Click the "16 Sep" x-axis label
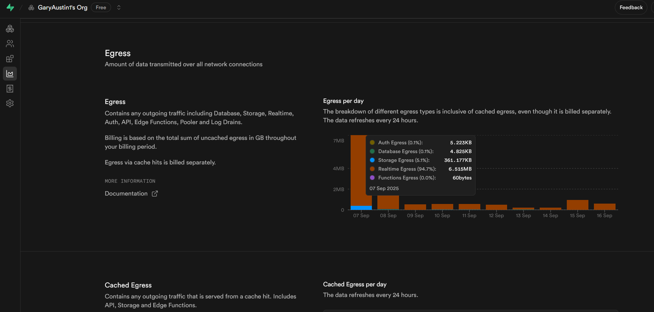 pos(605,215)
